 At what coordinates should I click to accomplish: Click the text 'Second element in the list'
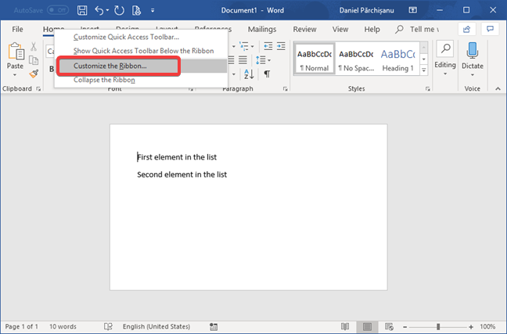point(182,174)
